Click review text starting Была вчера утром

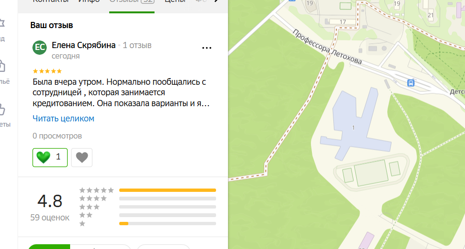click(121, 92)
